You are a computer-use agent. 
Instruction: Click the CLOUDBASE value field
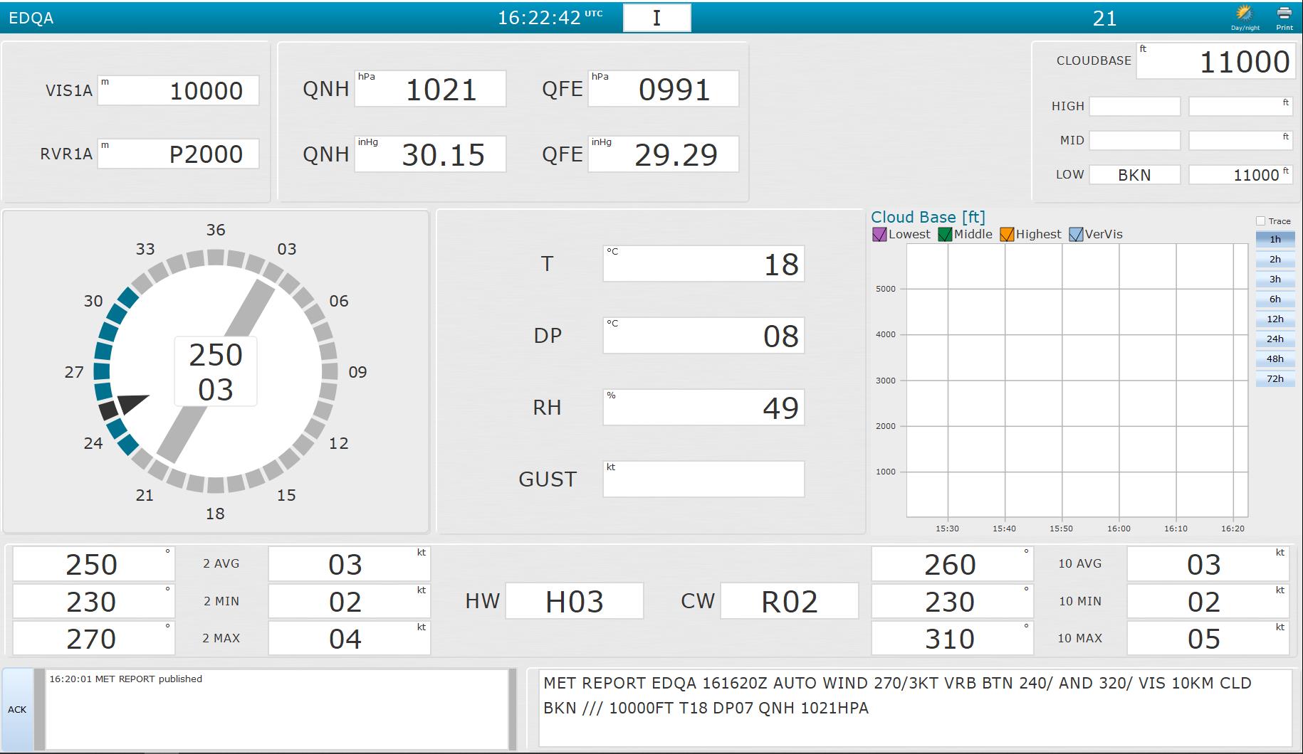click(x=1214, y=62)
